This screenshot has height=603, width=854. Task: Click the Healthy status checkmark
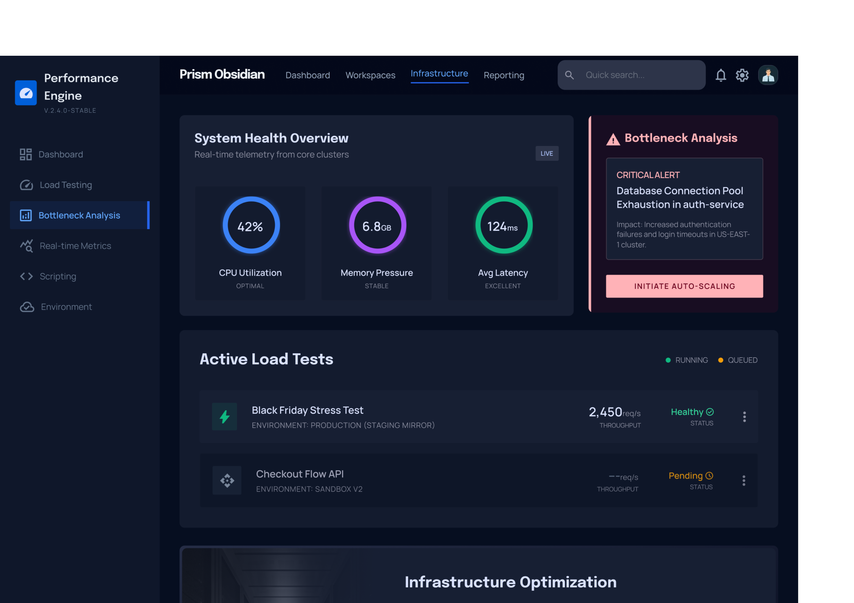point(710,412)
